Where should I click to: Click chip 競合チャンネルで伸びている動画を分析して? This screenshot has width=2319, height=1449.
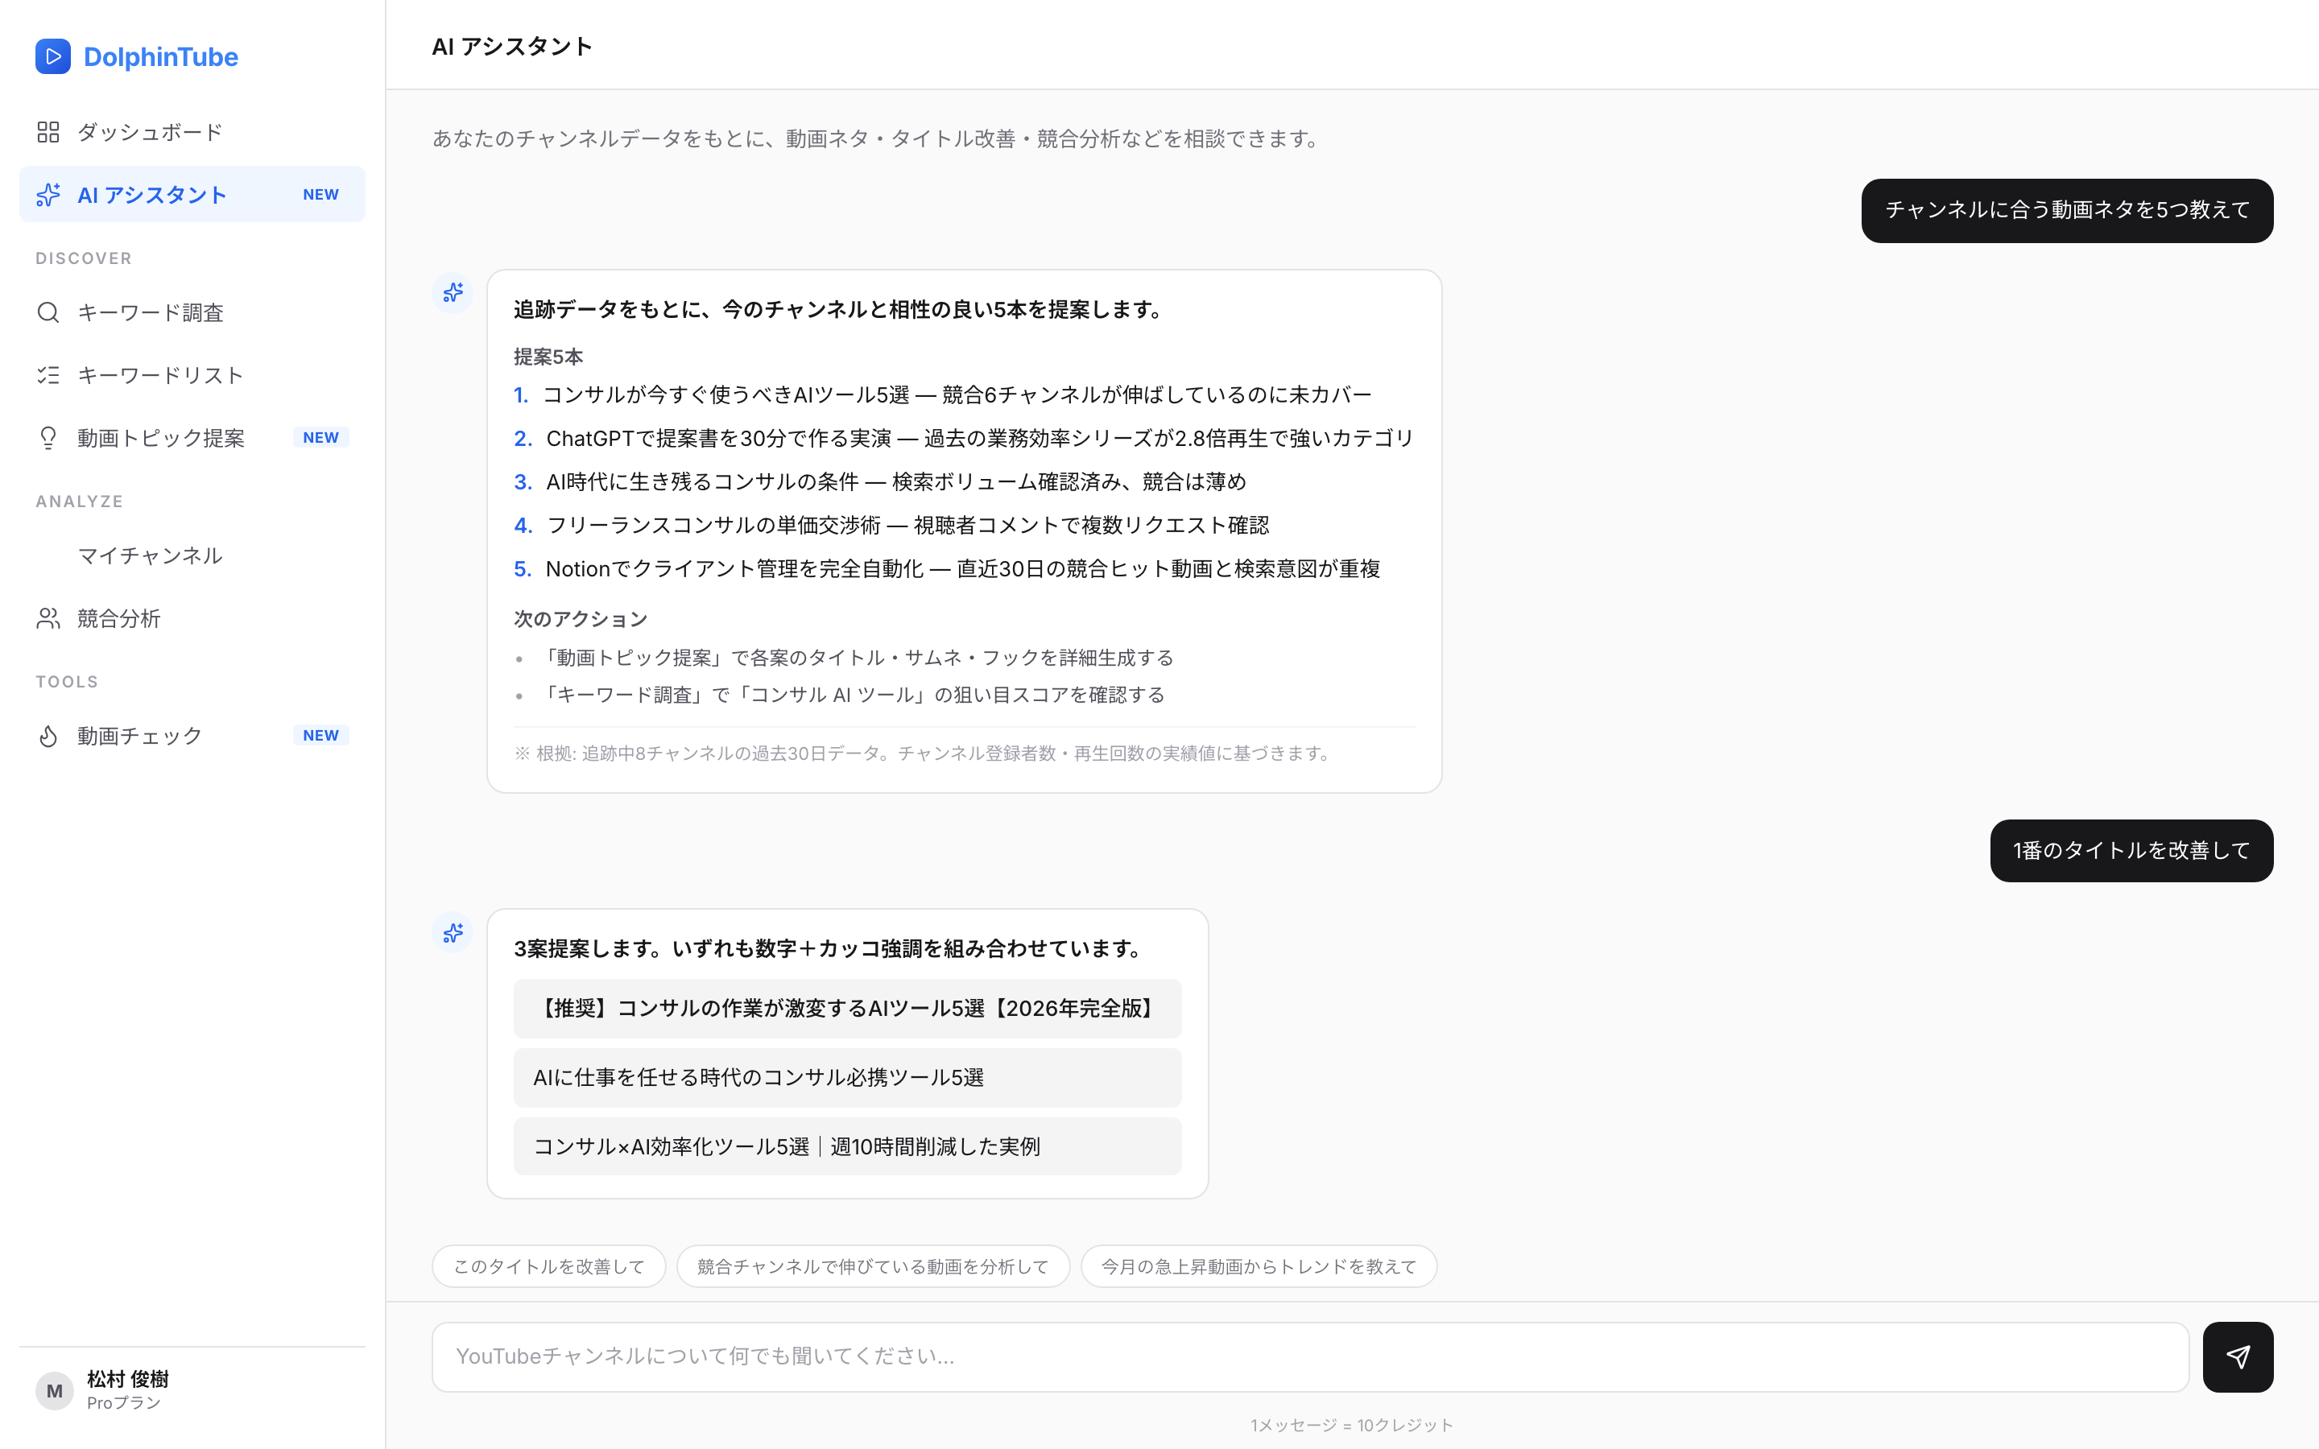tap(873, 1266)
